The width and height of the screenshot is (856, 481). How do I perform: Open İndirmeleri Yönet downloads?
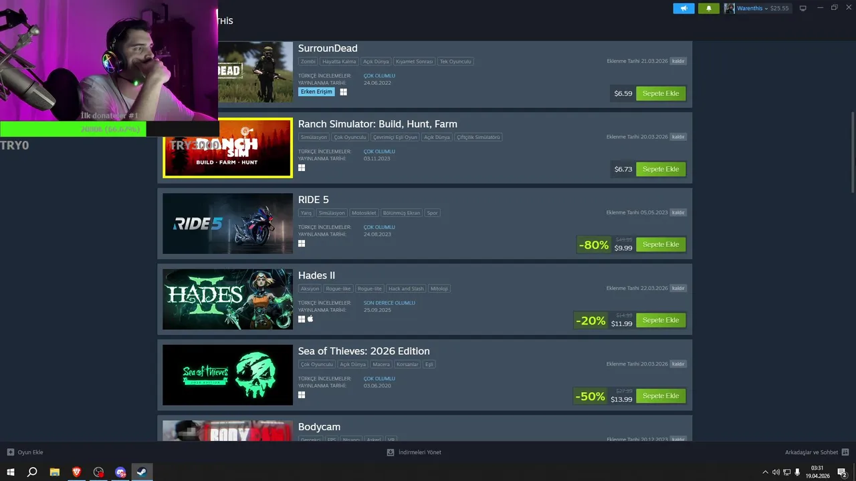click(414, 452)
